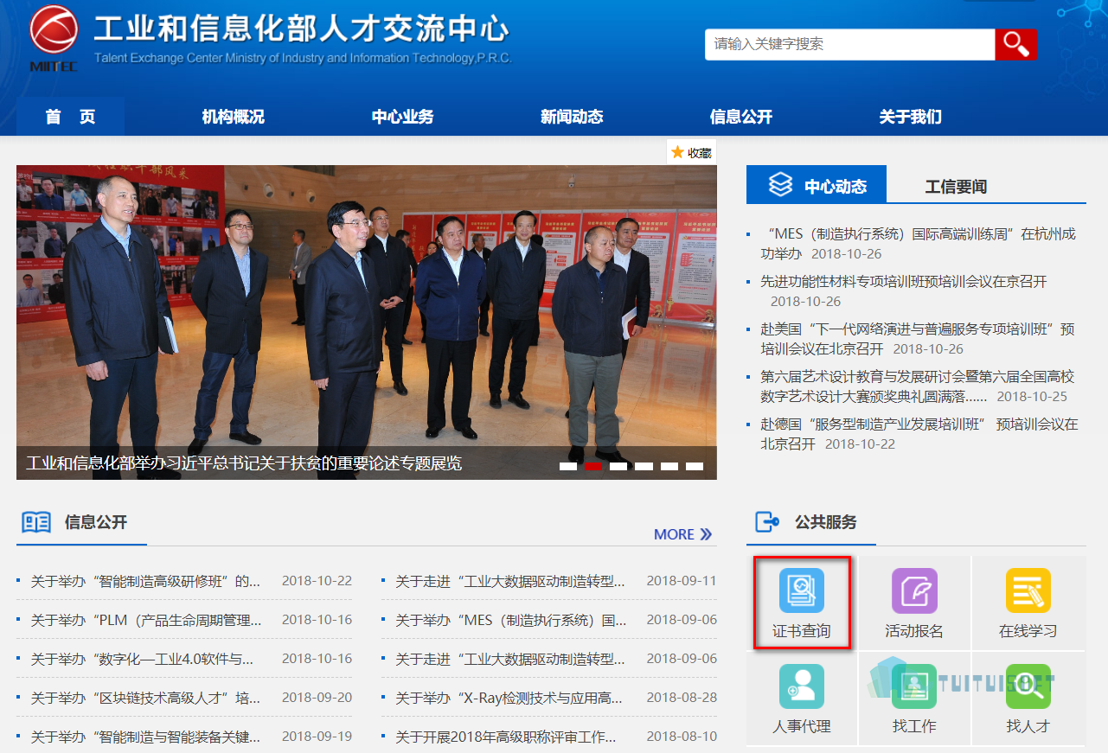Open the 先进功能性材料专项培训班 news link

[x=904, y=281]
